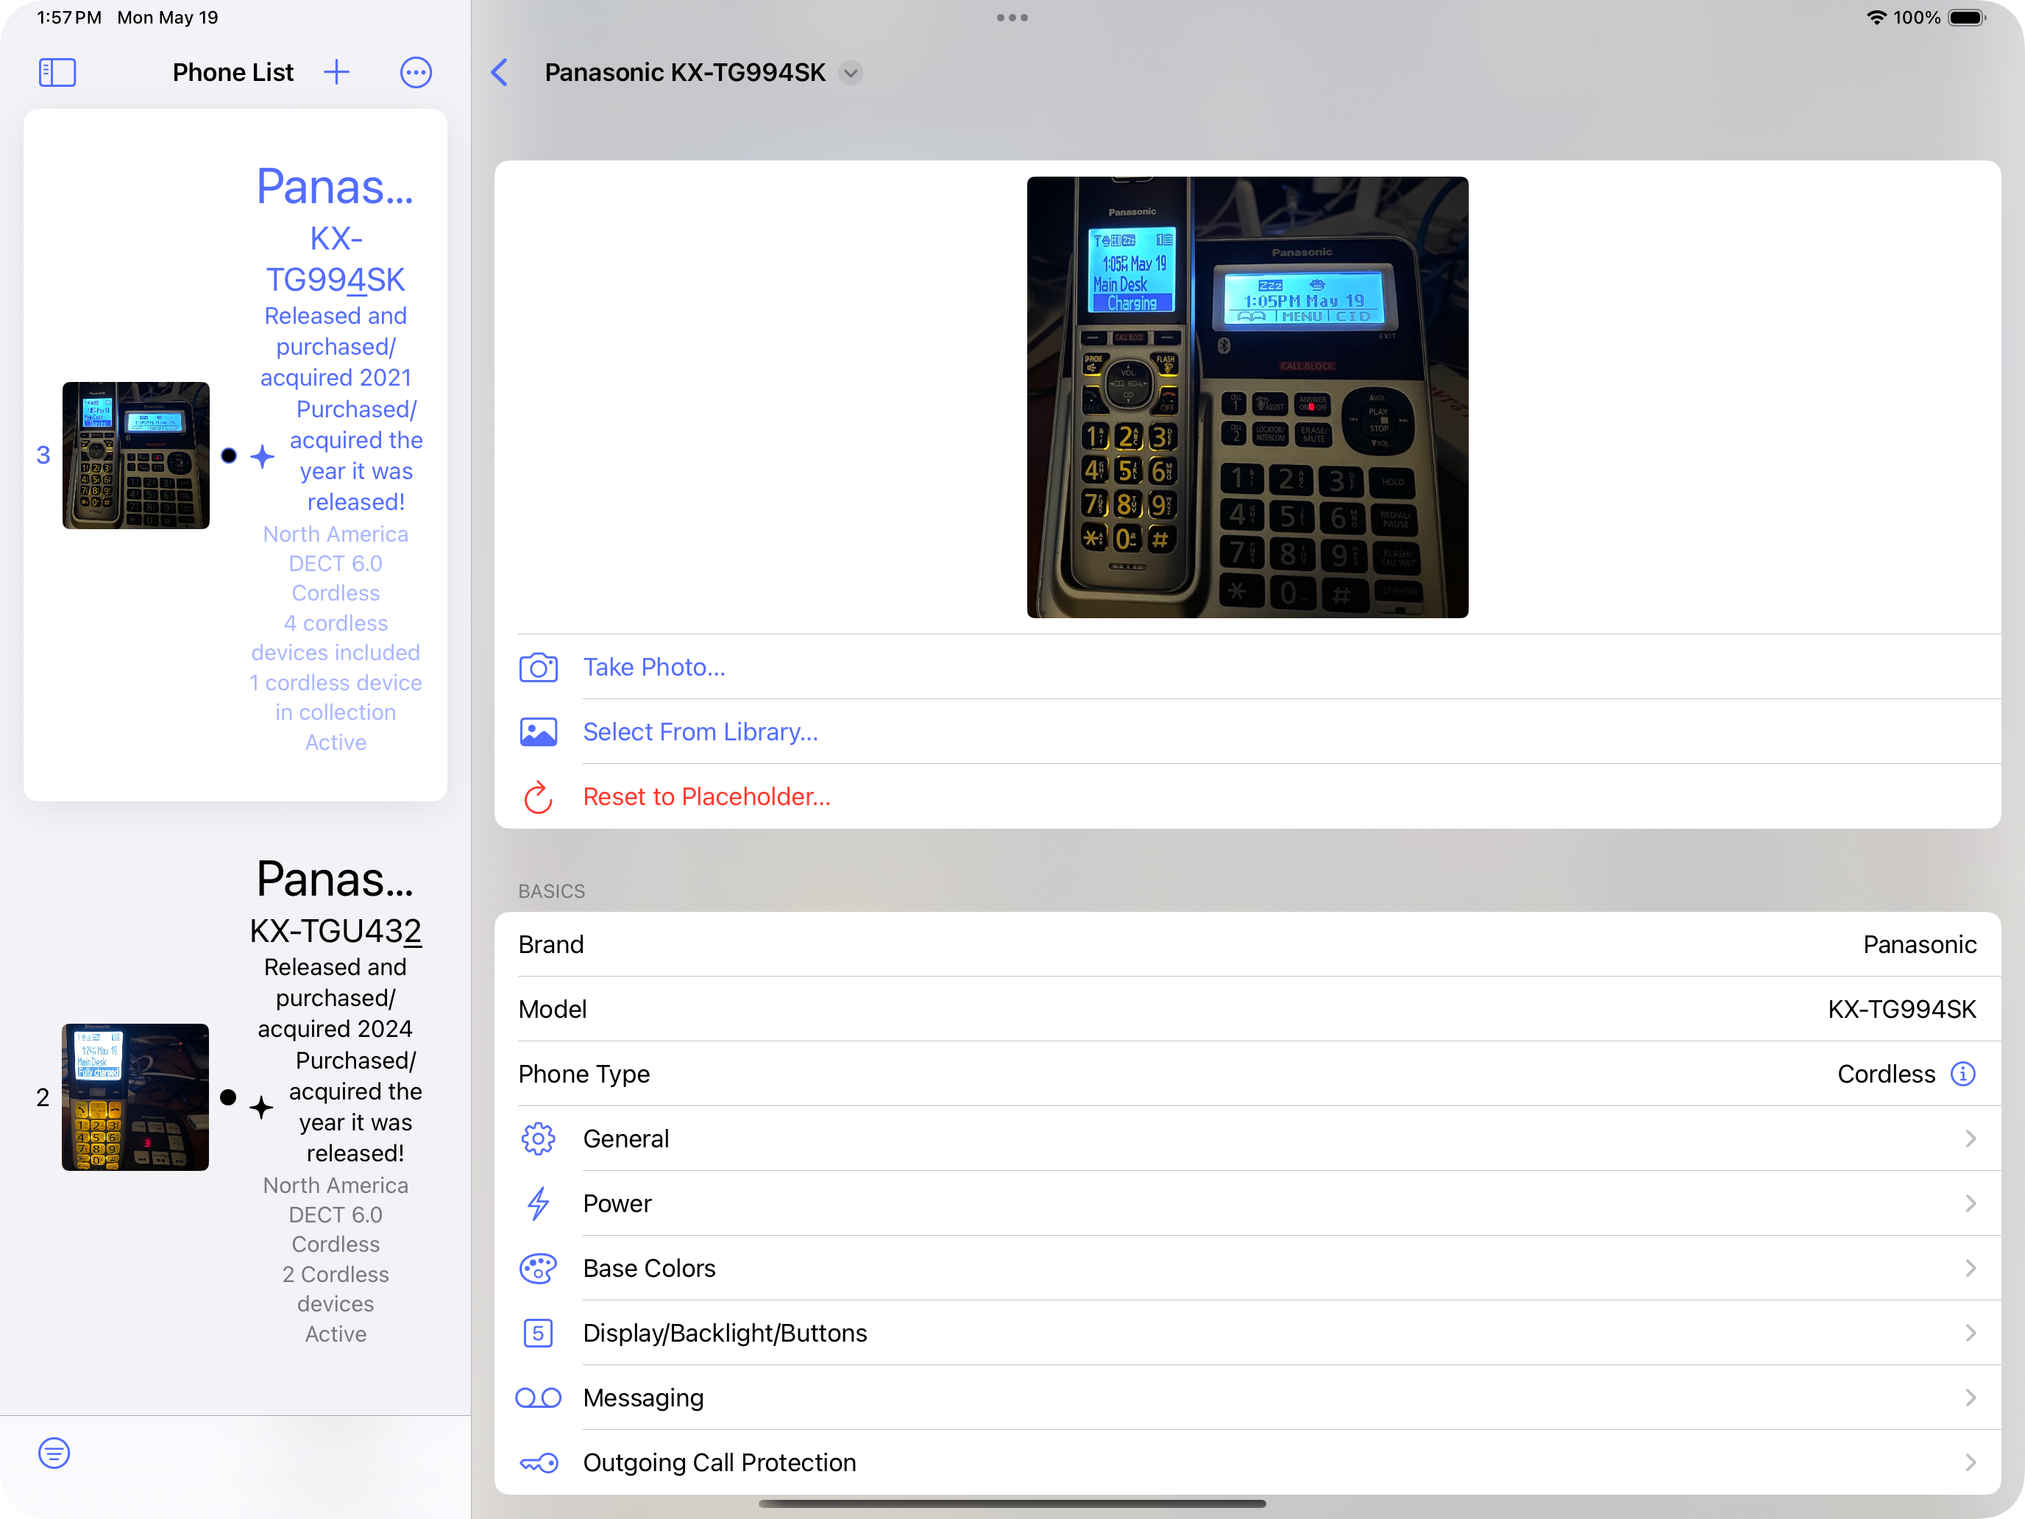This screenshot has width=2025, height=1519.
Task: Expand General via its right chevron
Action: (x=1971, y=1138)
